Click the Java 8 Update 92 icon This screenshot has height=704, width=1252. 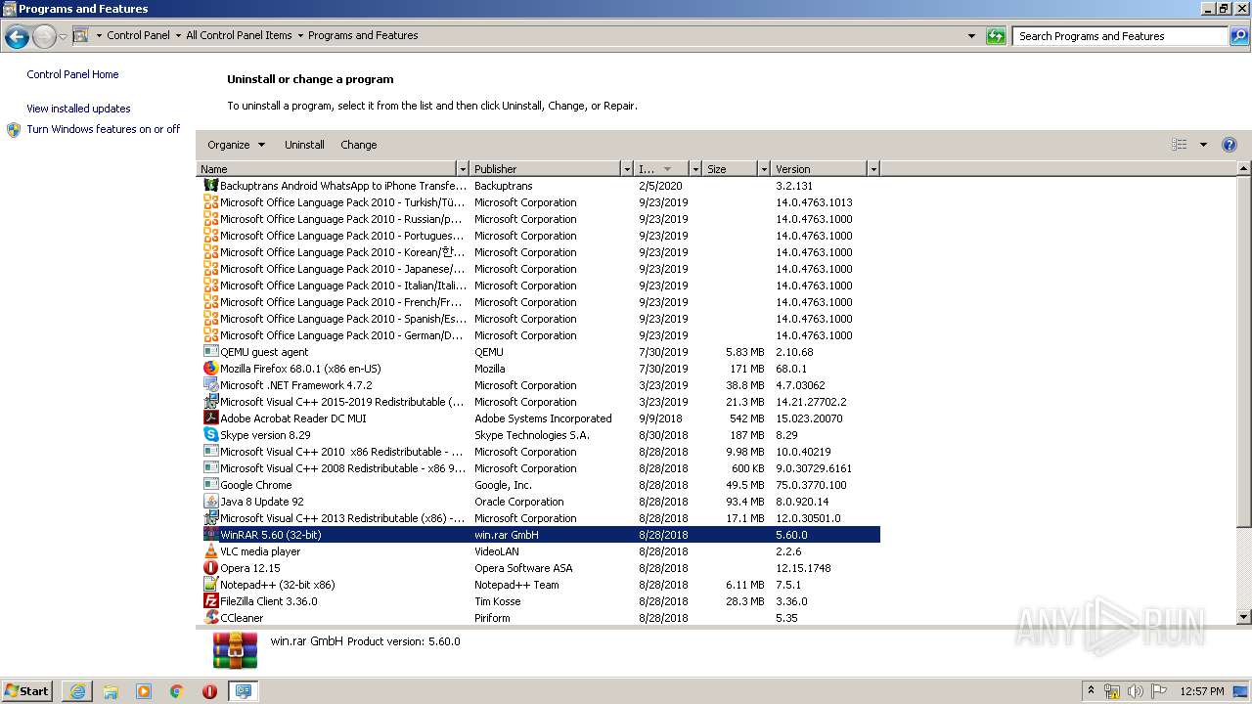(210, 502)
